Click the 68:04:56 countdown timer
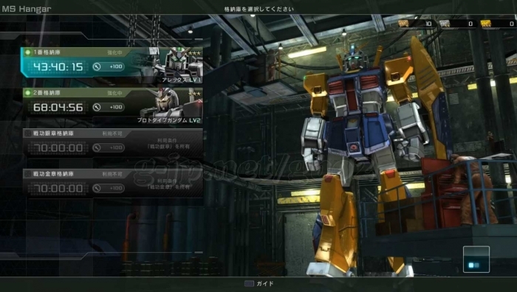 58,108
